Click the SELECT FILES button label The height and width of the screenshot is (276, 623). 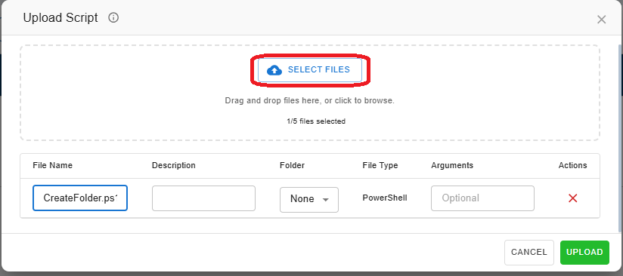319,70
